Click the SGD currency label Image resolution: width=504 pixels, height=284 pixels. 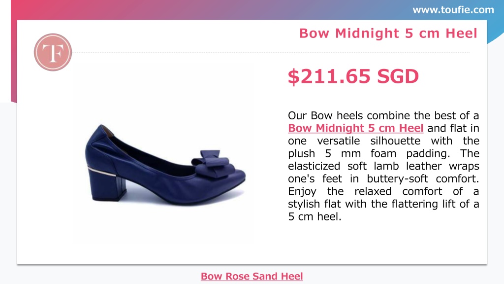pyautogui.click(x=398, y=76)
